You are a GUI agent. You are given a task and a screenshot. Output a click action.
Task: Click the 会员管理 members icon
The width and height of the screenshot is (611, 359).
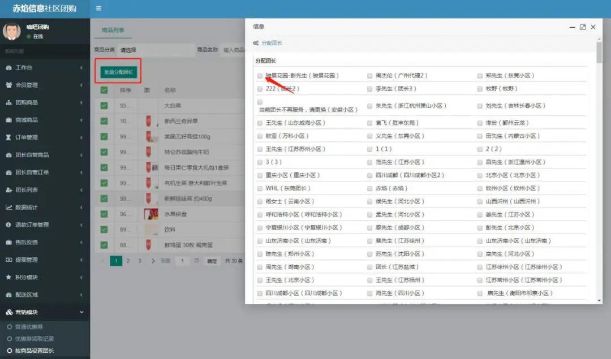[9, 85]
